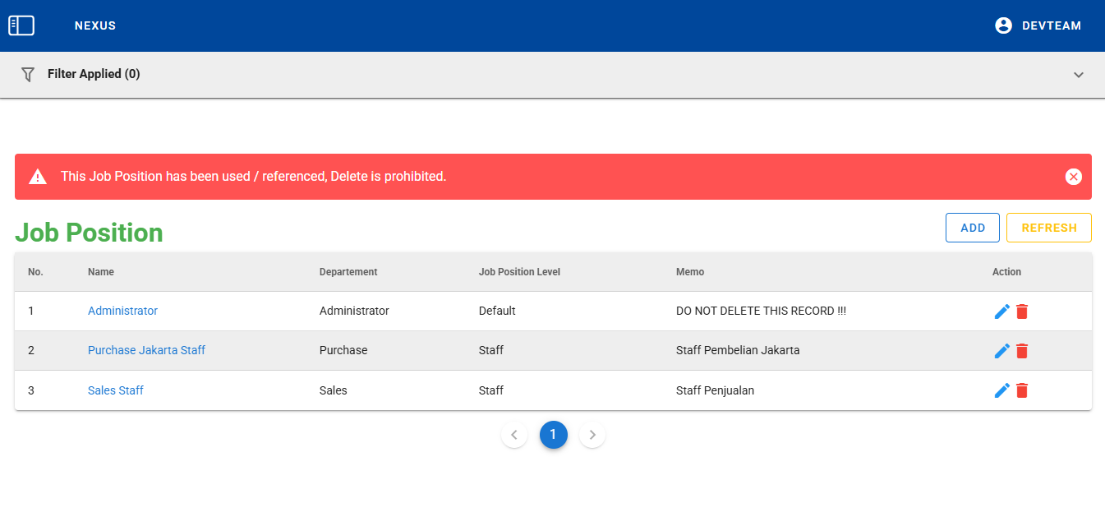
Task: Click pencil icon for Sales Staff
Action: click(x=1001, y=390)
